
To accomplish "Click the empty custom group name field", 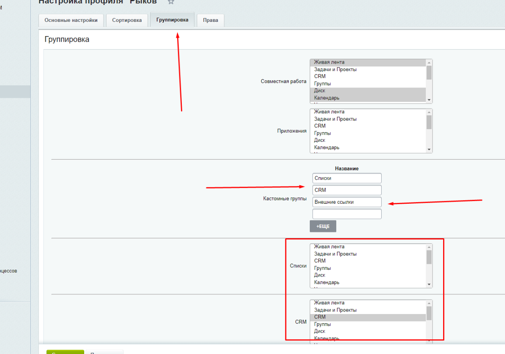I will [347, 214].
